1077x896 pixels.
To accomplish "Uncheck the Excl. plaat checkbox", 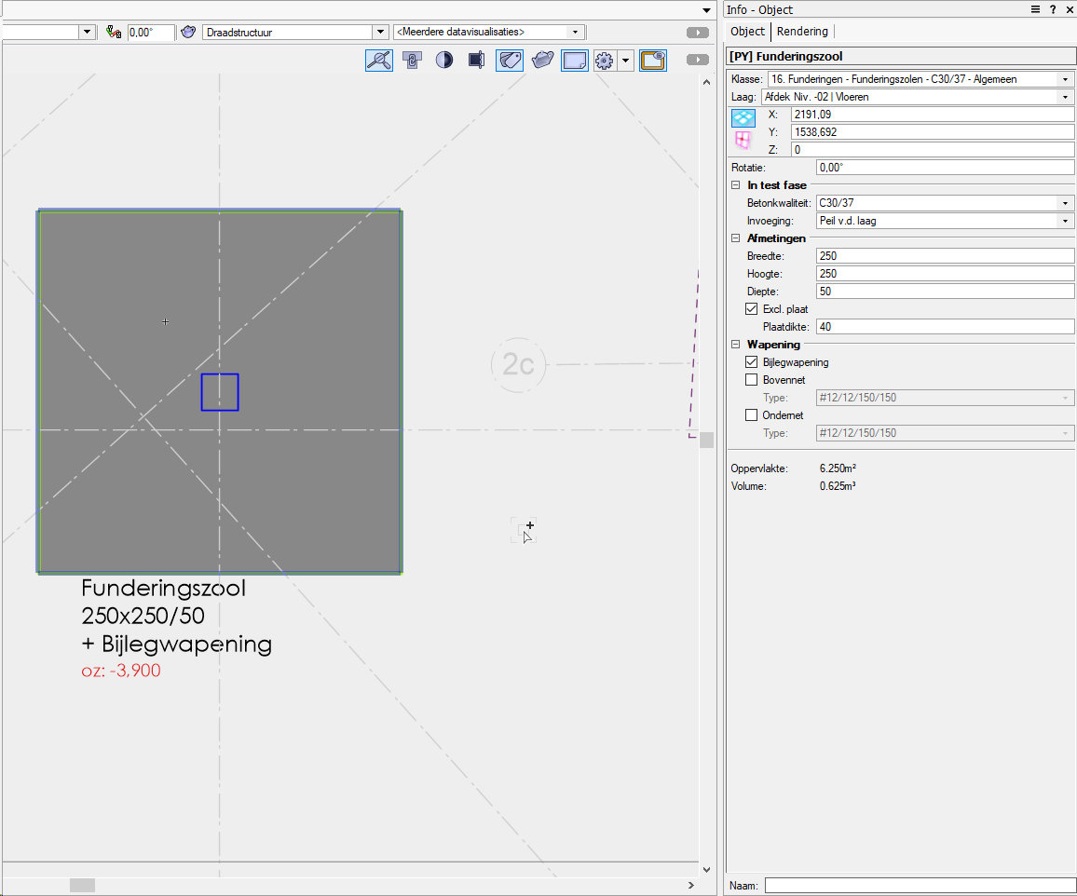I will click(752, 309).
